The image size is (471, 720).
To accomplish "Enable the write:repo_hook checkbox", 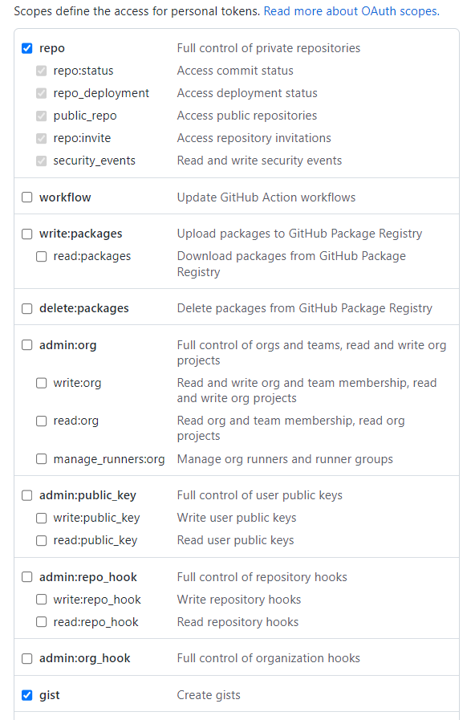I will point(41,600).
